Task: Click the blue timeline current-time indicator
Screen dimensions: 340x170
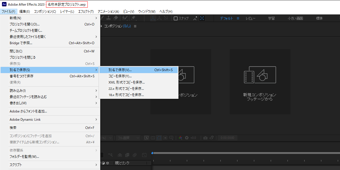Action: 152,153
